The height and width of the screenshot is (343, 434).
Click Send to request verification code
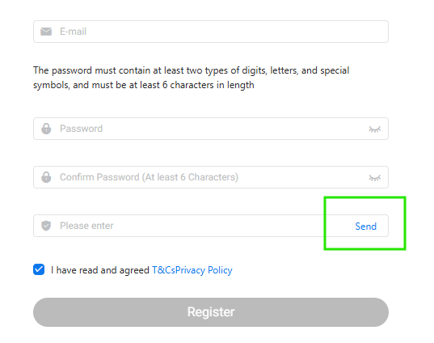pyautogui.click(x=365, y=227)
